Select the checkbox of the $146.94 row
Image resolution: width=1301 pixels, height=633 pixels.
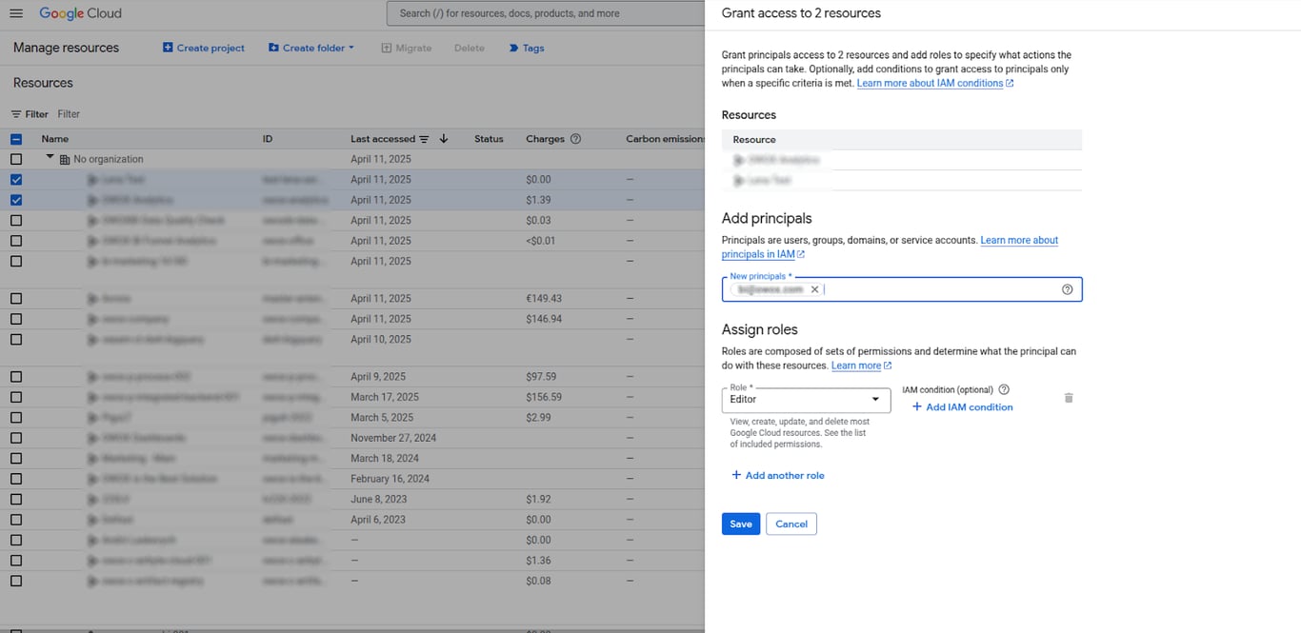tap(16, 319)
